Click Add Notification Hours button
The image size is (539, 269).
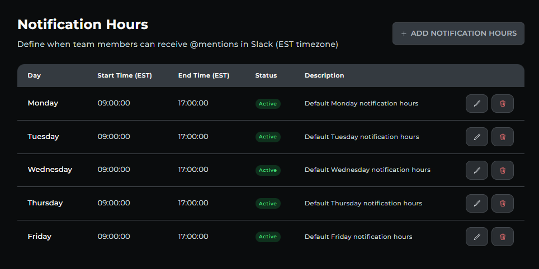[x=458, y=33]
